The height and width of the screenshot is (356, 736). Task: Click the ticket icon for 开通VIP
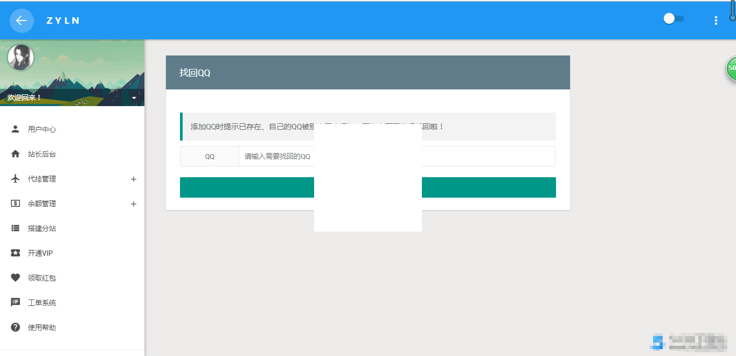pyautogui.click(x=16, y=253)
